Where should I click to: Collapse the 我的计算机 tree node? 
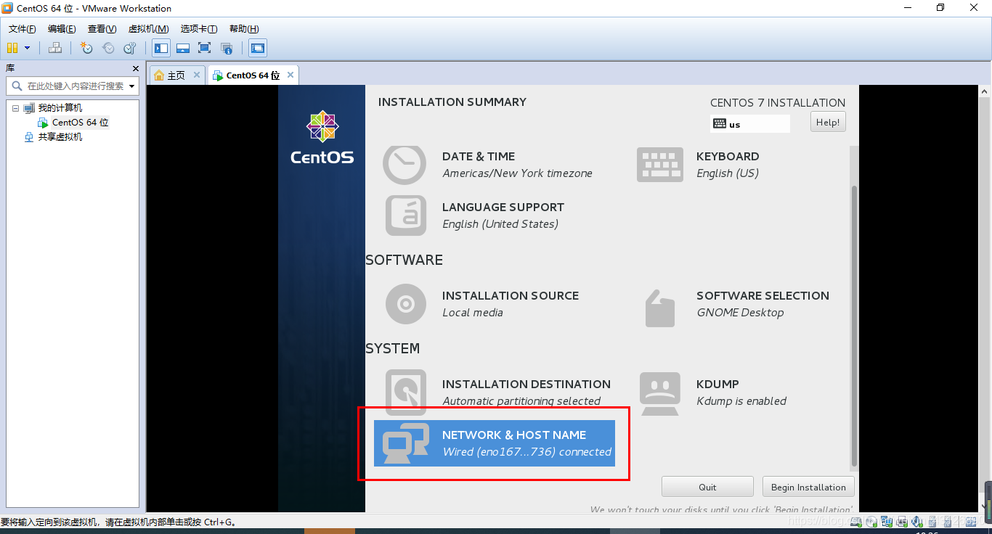(x=15, y=108)
